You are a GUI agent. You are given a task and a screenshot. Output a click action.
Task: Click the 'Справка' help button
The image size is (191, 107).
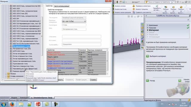point(93,80)
